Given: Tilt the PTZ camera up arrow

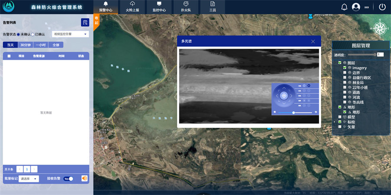Looking at the screenshot, I should coord(284,88).
